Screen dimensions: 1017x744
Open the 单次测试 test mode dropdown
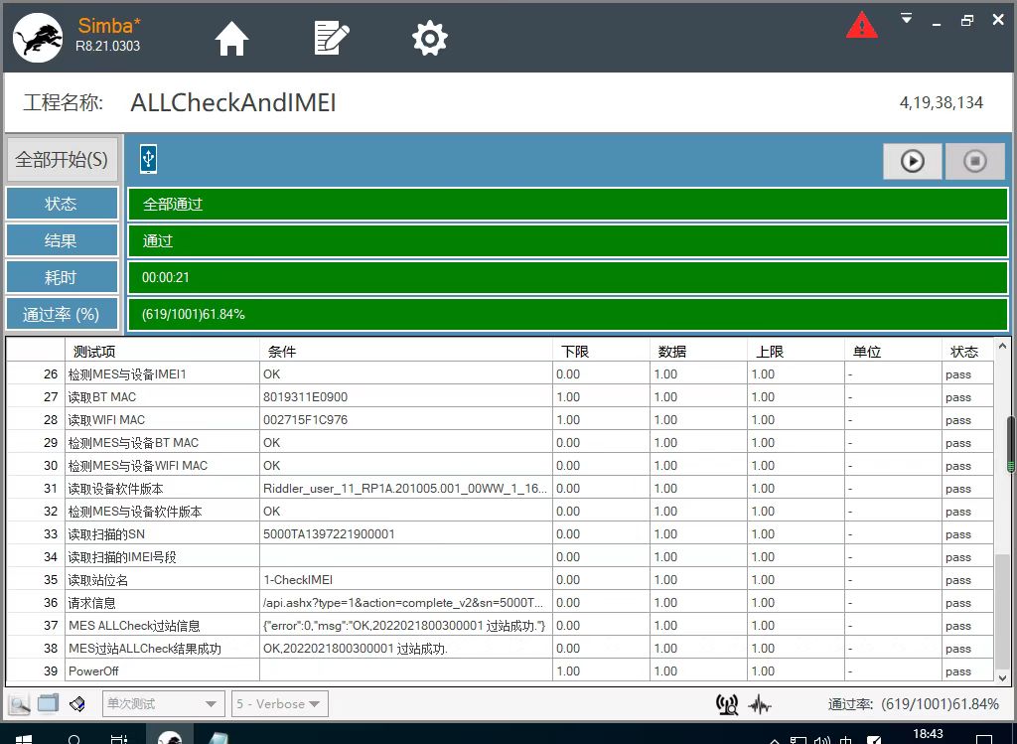pyautogui.click(x=163, y=704)
